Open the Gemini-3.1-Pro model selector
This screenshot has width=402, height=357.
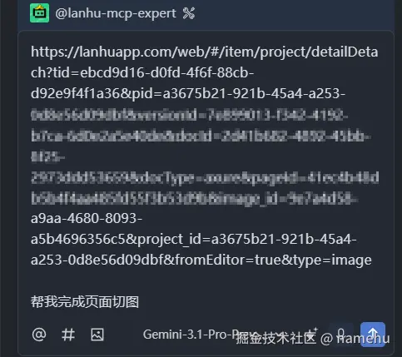pos(198,335)
